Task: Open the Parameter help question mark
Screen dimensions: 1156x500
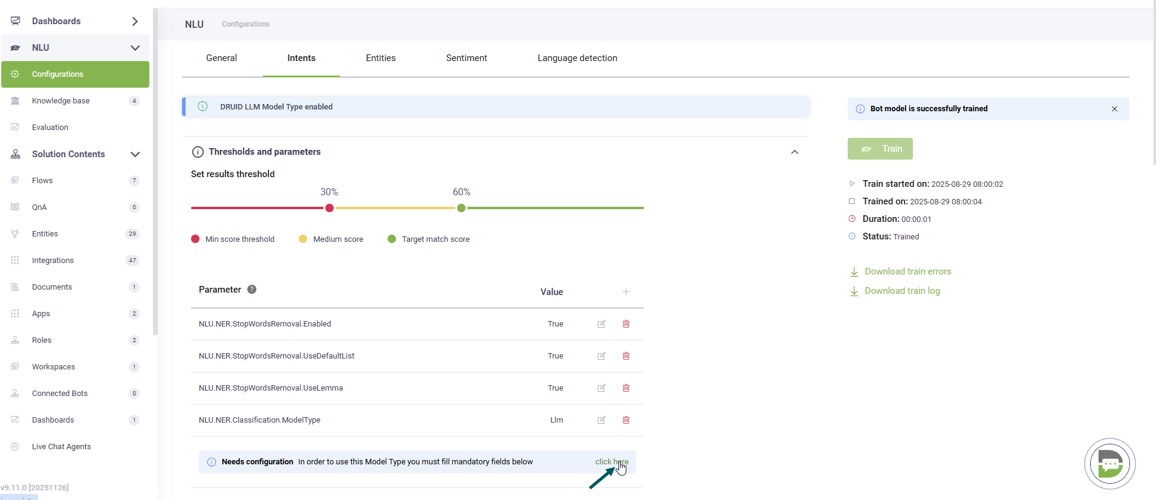Action: [252, 290]
